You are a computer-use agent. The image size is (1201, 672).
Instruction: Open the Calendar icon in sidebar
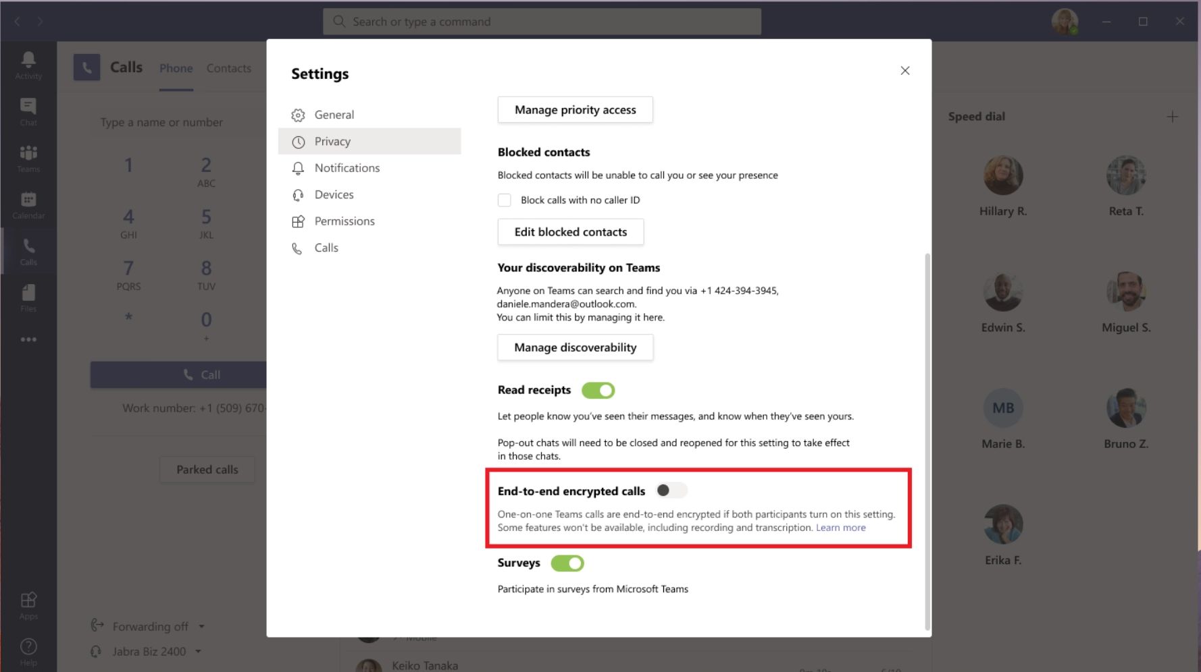[28, 205]
